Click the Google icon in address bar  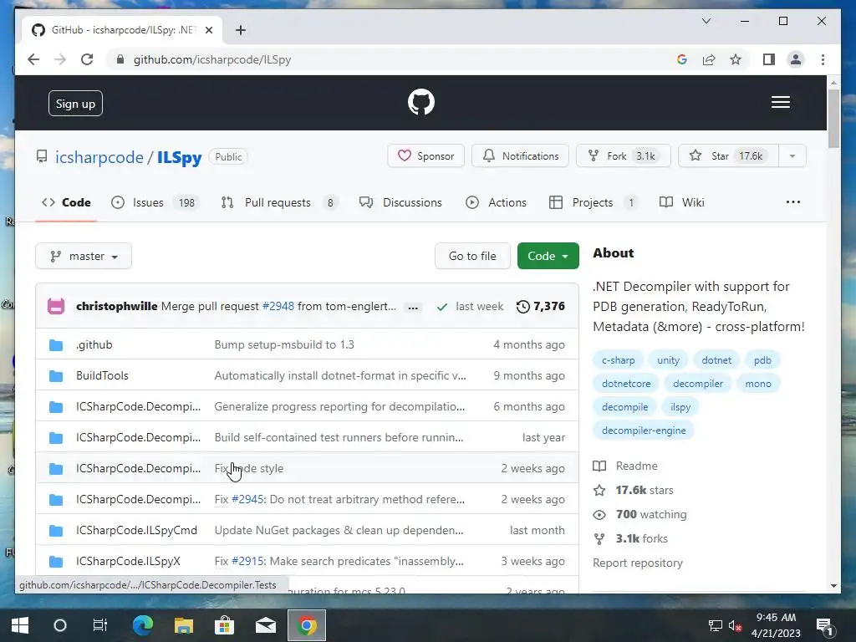[682, 59]
